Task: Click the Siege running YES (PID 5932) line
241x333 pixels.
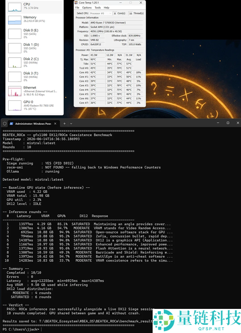Action: [x=40, y=163]
